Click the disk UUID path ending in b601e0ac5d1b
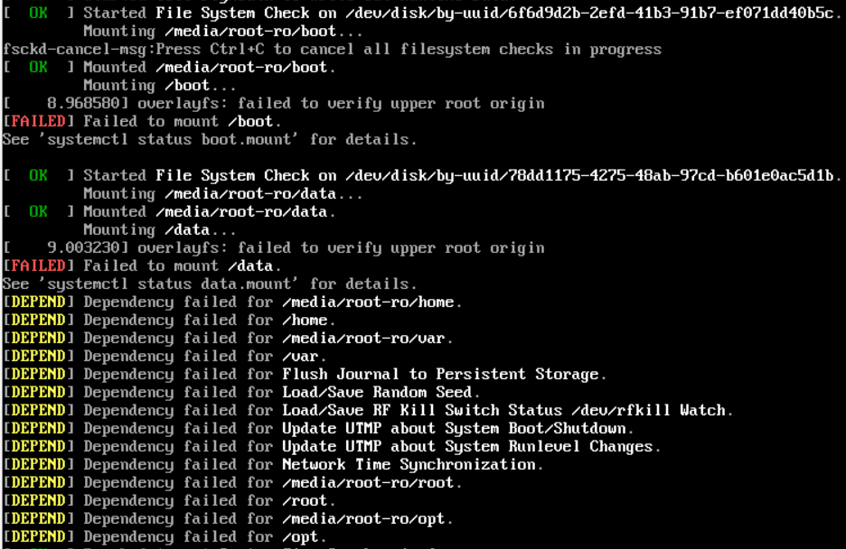 click(x=590, y=175)
